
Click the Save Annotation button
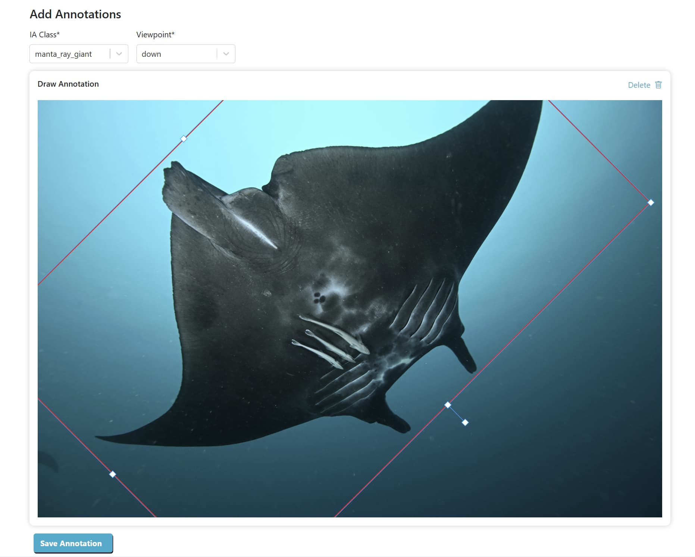tap(73, 543)
